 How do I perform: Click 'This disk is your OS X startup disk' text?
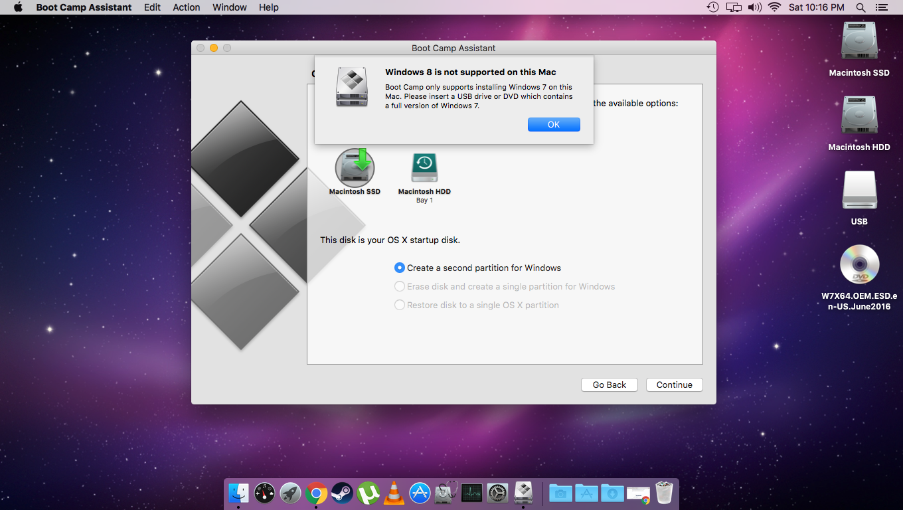point(390,240)
